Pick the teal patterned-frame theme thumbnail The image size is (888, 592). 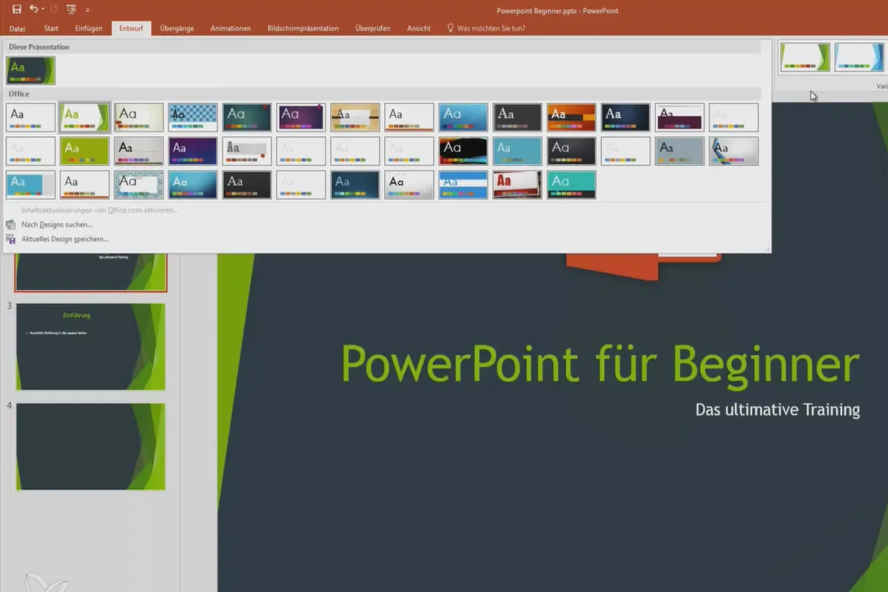pyautogui.click(x=138, y=185)
